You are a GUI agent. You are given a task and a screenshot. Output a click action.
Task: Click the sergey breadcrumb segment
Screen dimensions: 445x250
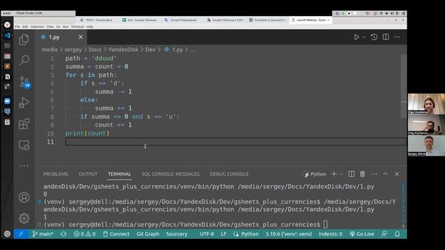tap(73, 49)
